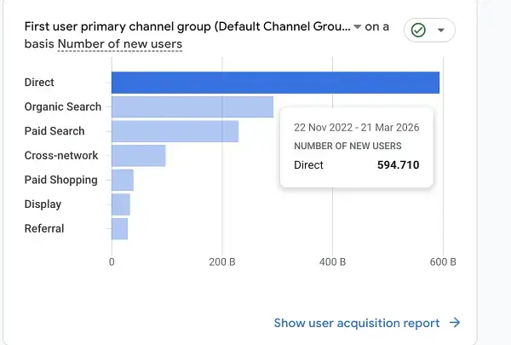The height and width of the screenshot is (345, 511).
Task: Click the Direct channel label
Action: 39,83
